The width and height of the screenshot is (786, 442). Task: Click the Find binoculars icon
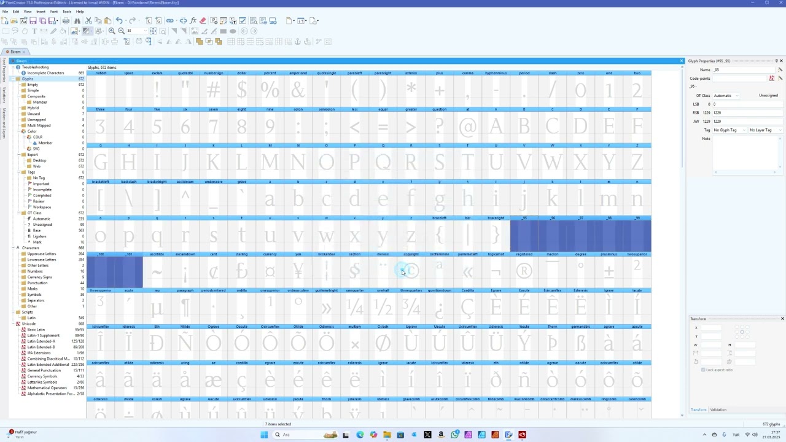(77, 21)
